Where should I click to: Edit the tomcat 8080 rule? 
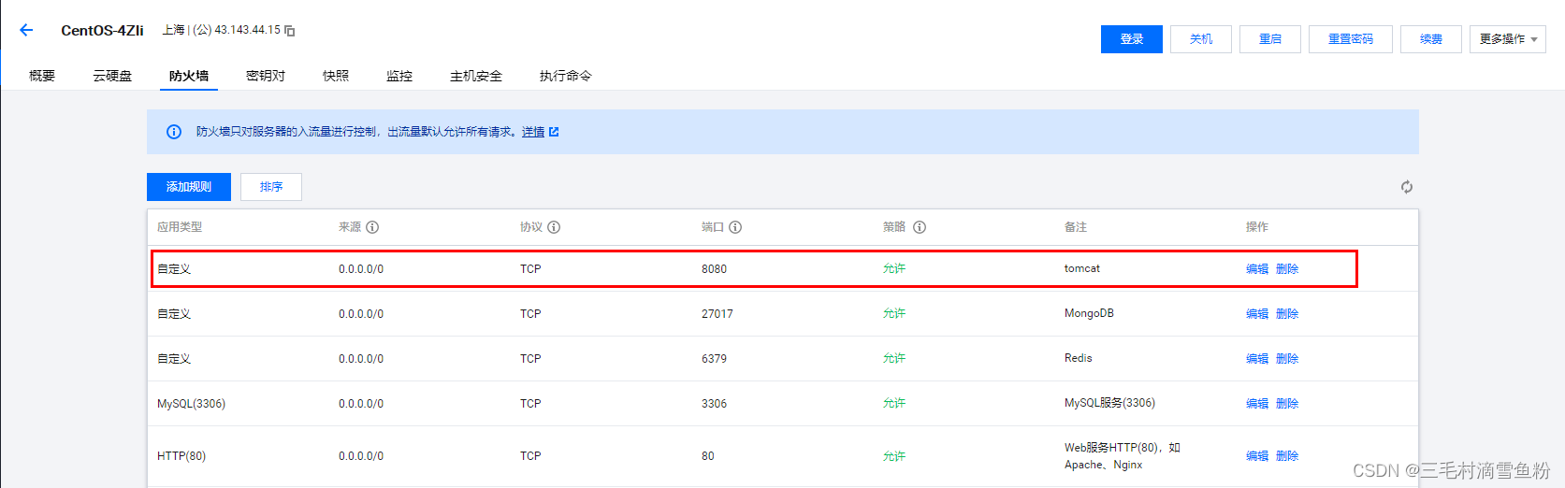pos(1257,269)
